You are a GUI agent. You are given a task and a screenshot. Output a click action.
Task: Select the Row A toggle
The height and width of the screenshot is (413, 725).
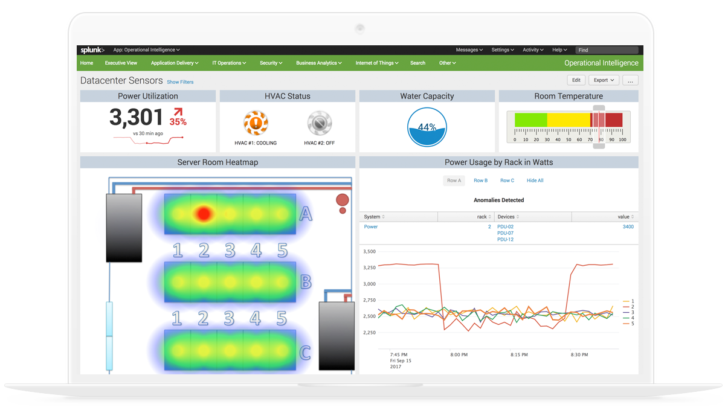[x=454, y=181]
